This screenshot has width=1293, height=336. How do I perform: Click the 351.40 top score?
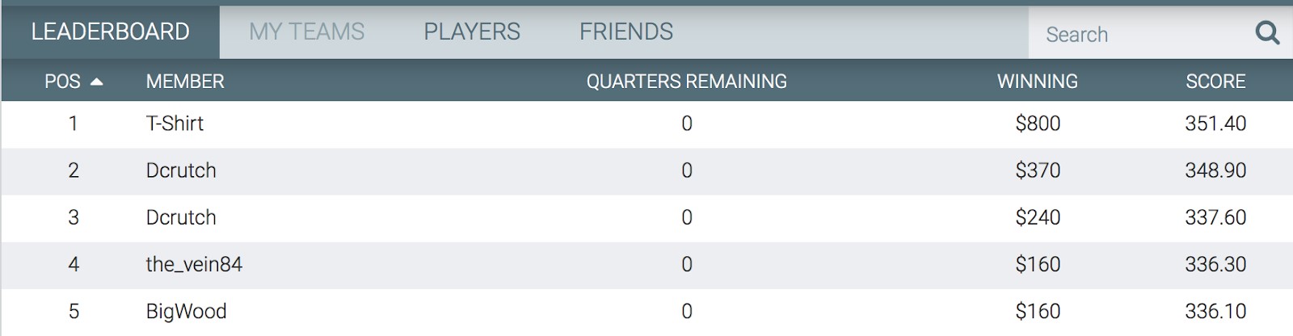(1215, 124)
